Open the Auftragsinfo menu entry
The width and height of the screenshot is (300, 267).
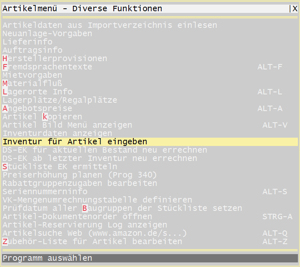pos(32,50)
